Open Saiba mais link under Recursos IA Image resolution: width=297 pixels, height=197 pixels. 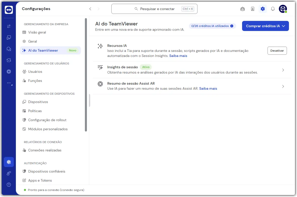pos(178,56)
